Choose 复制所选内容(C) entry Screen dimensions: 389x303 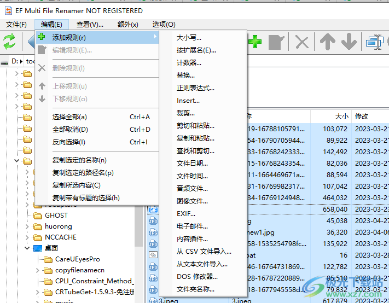97,185
